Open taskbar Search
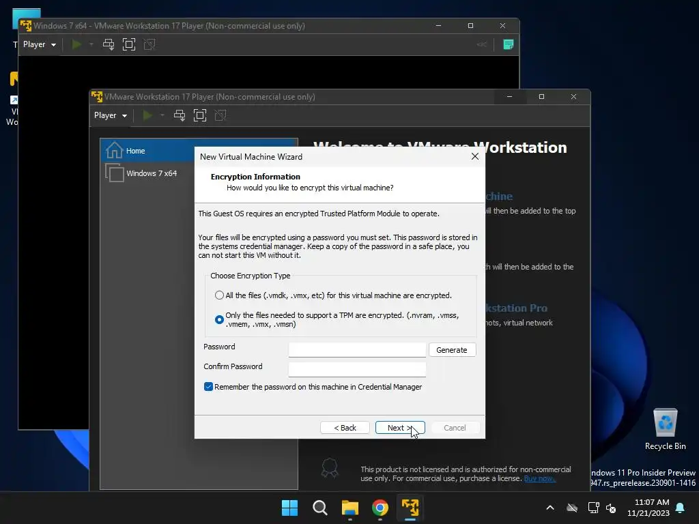 click(x=320, y=508)
